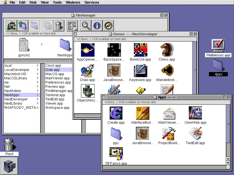Launch Chess.app in the Demos window
This screenshot has height=175, width=234.
[166, 49]
